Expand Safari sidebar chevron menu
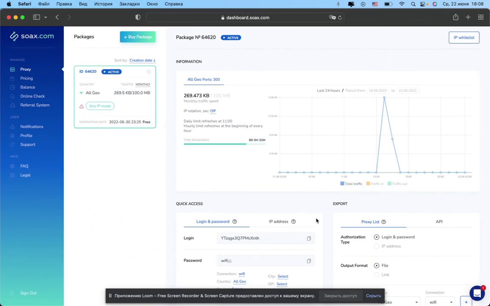The image size is (490, 306). 46,17
